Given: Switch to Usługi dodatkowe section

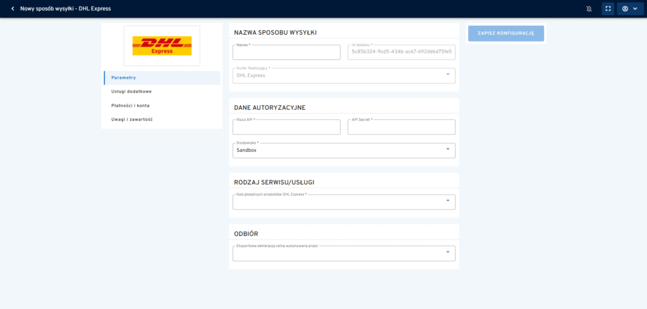Looking at the screenshot, I should [x=131, y=91].
